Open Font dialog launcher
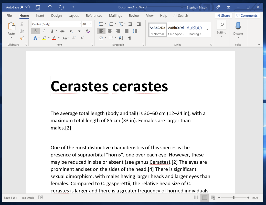The height and width of the screenshot is (205, 266). click(92, 45)
